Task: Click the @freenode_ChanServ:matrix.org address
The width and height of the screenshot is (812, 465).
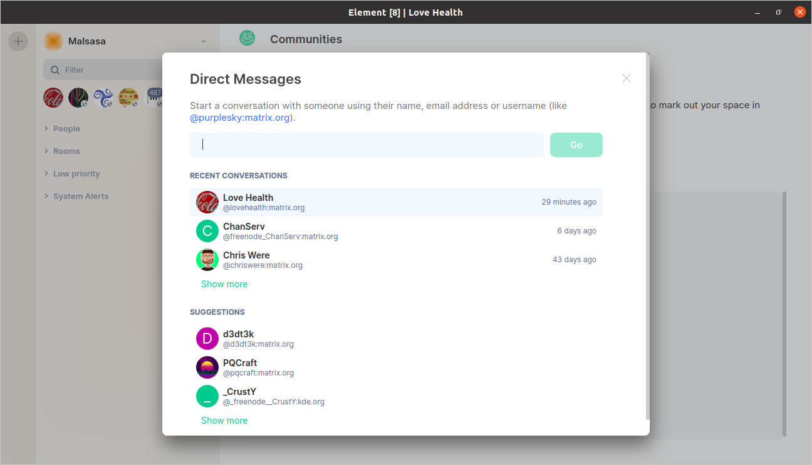Action: click(281, 237)
